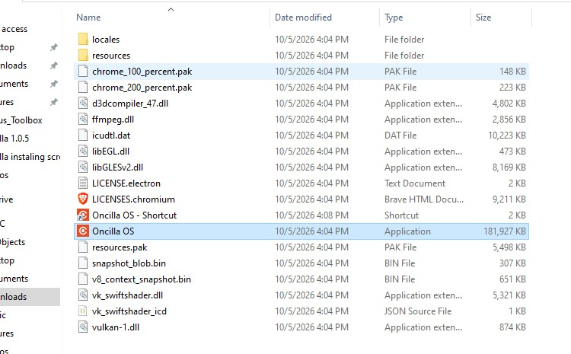Click the JSON Source File type cell
Screen dimensions: 571x354
click(x=418, y=311)
